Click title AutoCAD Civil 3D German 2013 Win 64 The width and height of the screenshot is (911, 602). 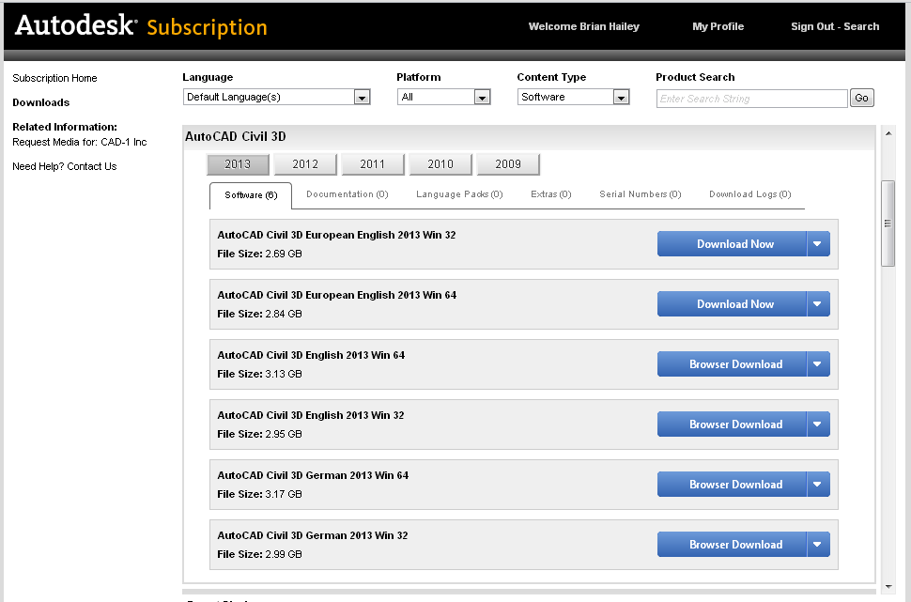313,475
